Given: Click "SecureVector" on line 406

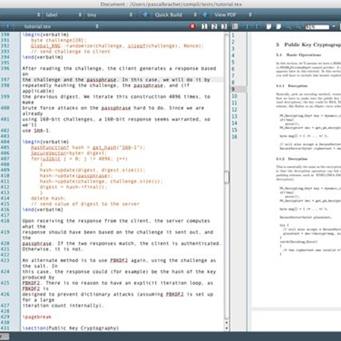Looking at the screenshot, I should [49, 153].
